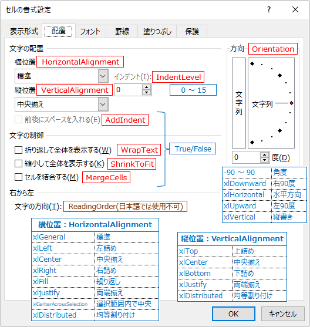
Task: Click the xlJustify cell in vertical table
Action: [205, 285]
